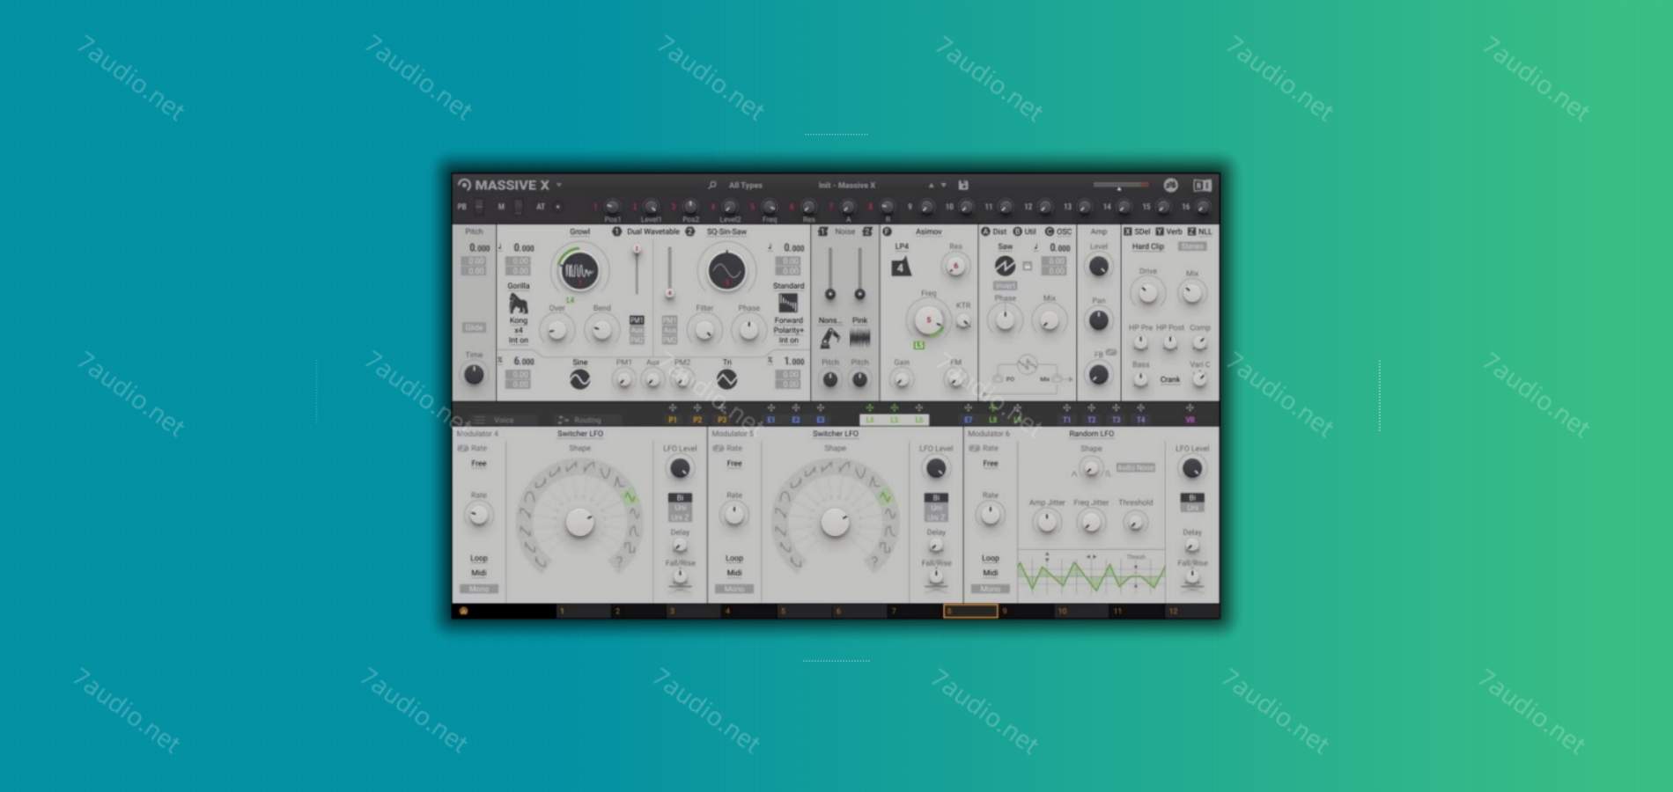Adjust the master volume slider in the header
This screenshot has height=792, width=1673.
coord(1120,186)
